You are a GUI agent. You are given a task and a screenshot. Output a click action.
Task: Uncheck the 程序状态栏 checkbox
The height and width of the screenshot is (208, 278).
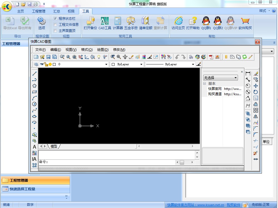click(55, 18)
